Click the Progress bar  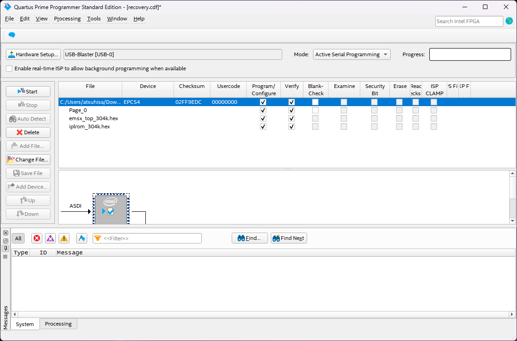470,54
